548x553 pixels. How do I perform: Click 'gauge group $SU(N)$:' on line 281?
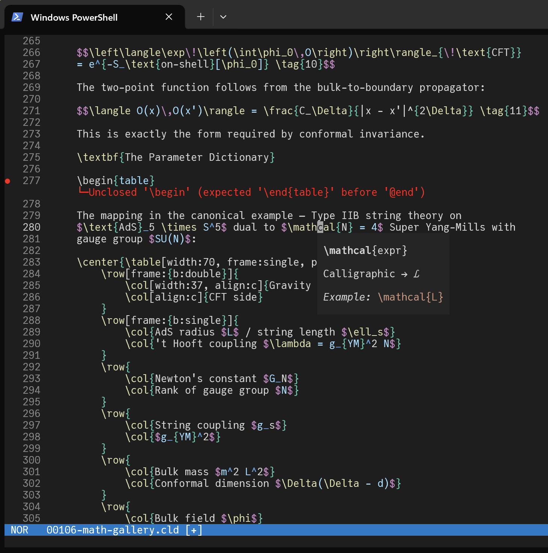[137, 239]
